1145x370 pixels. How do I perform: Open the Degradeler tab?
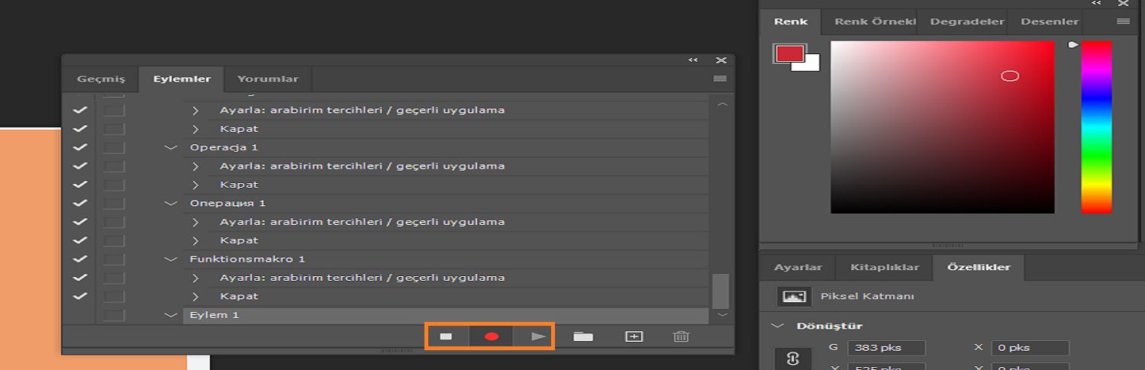[966, 22]
